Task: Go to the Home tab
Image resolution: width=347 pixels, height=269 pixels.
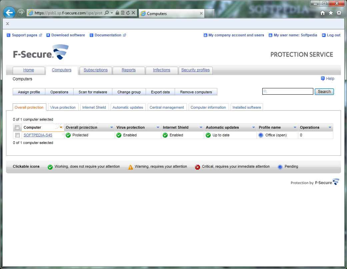Action: (x=29, y=70)
